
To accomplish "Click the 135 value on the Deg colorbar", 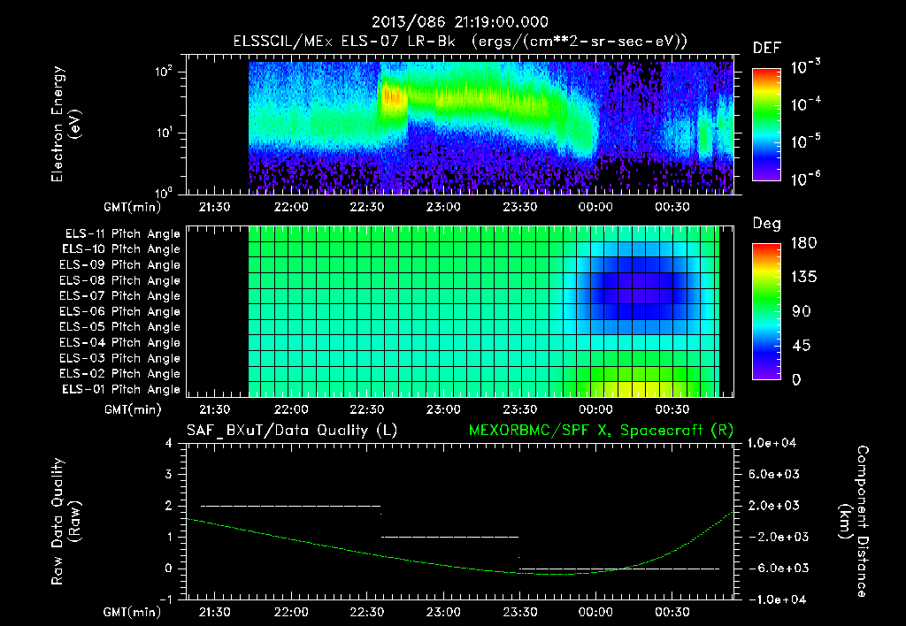I will click(803, 278).
